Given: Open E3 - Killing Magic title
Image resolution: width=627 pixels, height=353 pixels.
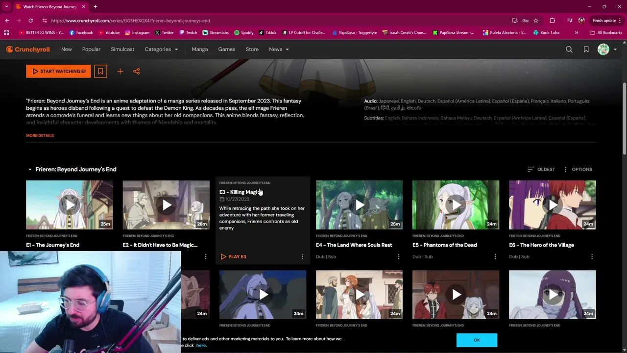Looking at the screenshot, I should coord(241,192).
